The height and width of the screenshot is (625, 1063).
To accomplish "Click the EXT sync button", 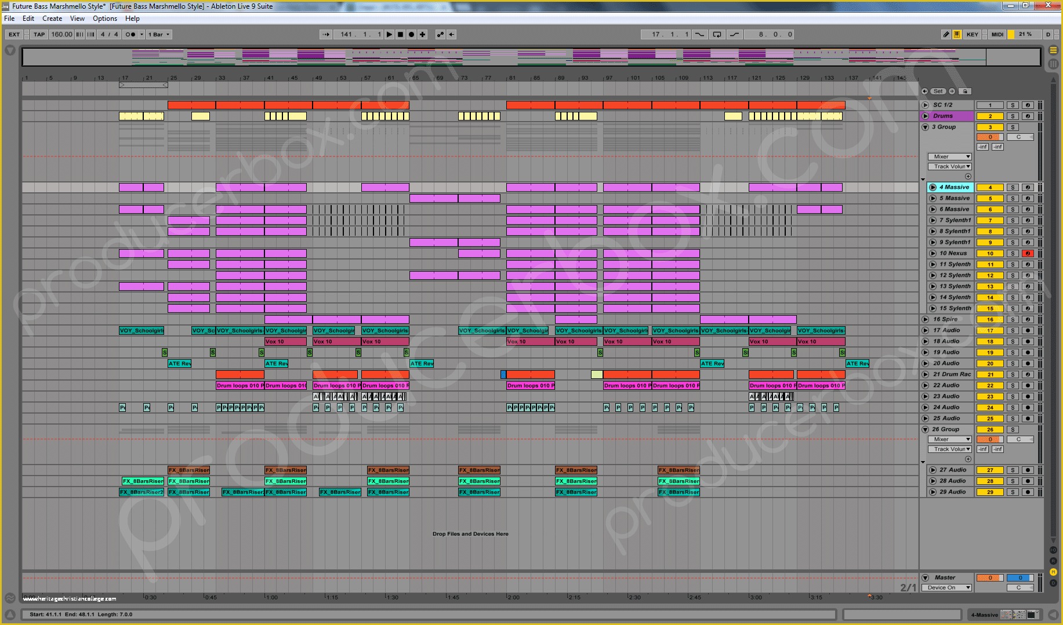I will tap(14, 34).
